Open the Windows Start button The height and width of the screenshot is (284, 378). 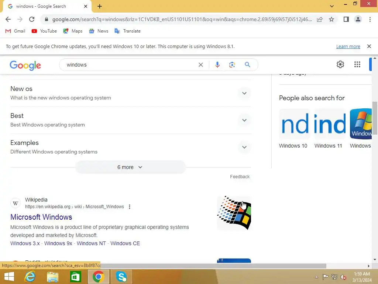pos(9,277)
